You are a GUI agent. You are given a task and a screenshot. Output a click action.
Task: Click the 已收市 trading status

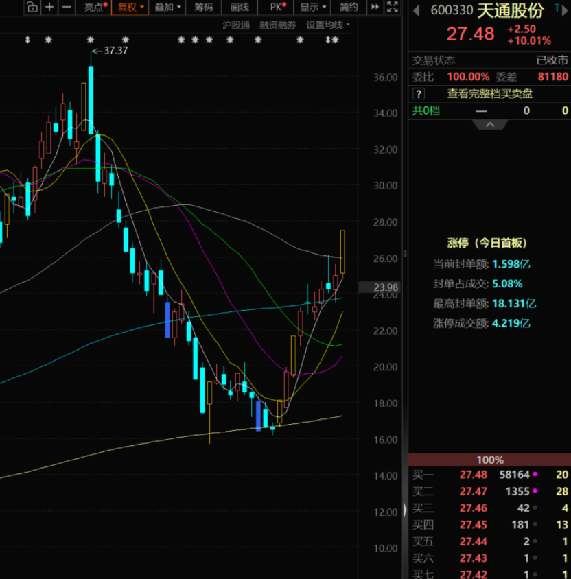click(552, 60)
